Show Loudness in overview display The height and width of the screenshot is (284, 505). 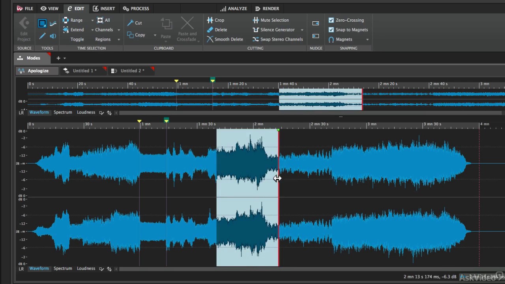coord(86,112)
